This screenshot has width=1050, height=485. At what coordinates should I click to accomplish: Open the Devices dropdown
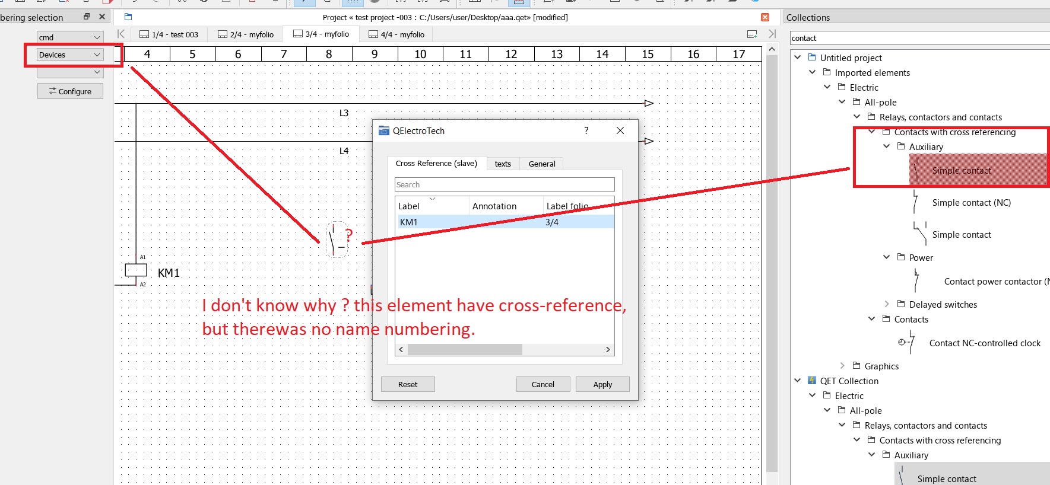click(x=70, y=55)
